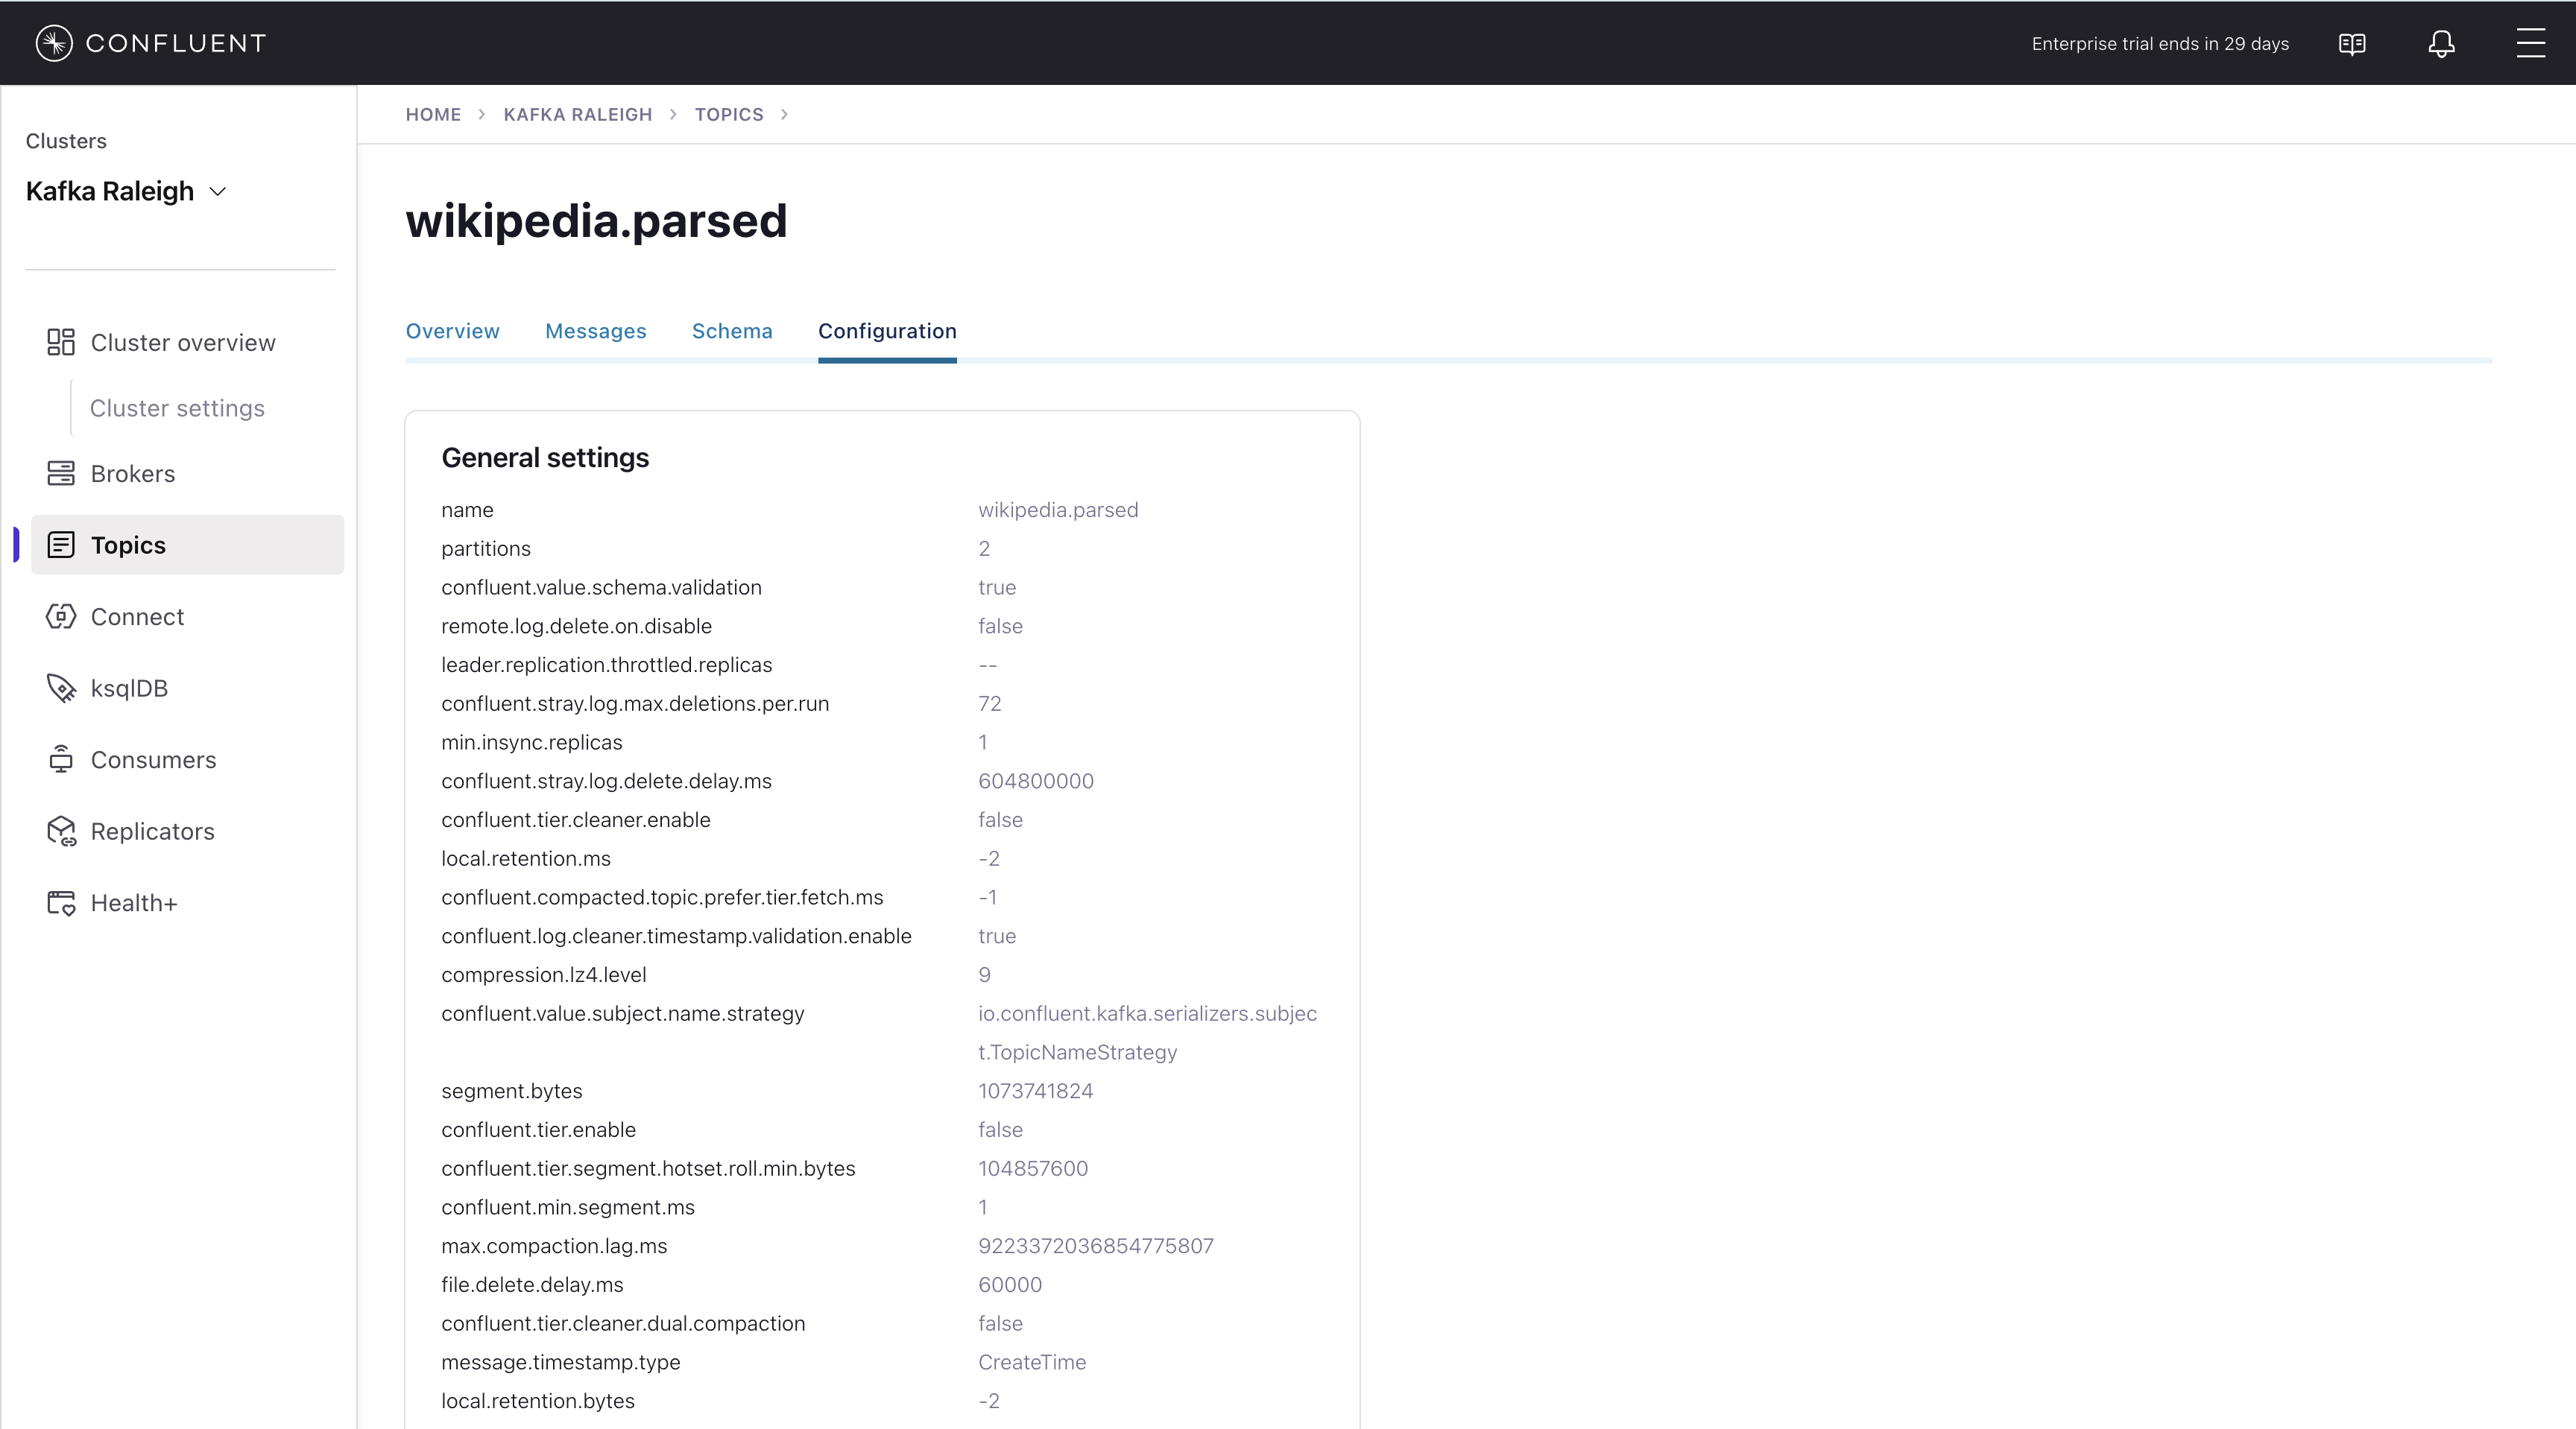
Task: Click the KAFKA RALEIGH breadcrumb
Action: (577, 115)
